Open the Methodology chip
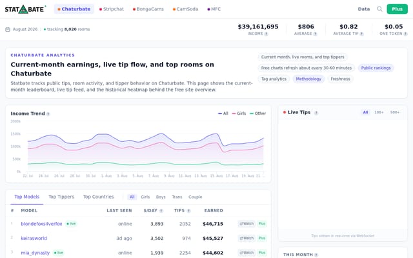This screenshot has height=258, width=413. point(308,79)
